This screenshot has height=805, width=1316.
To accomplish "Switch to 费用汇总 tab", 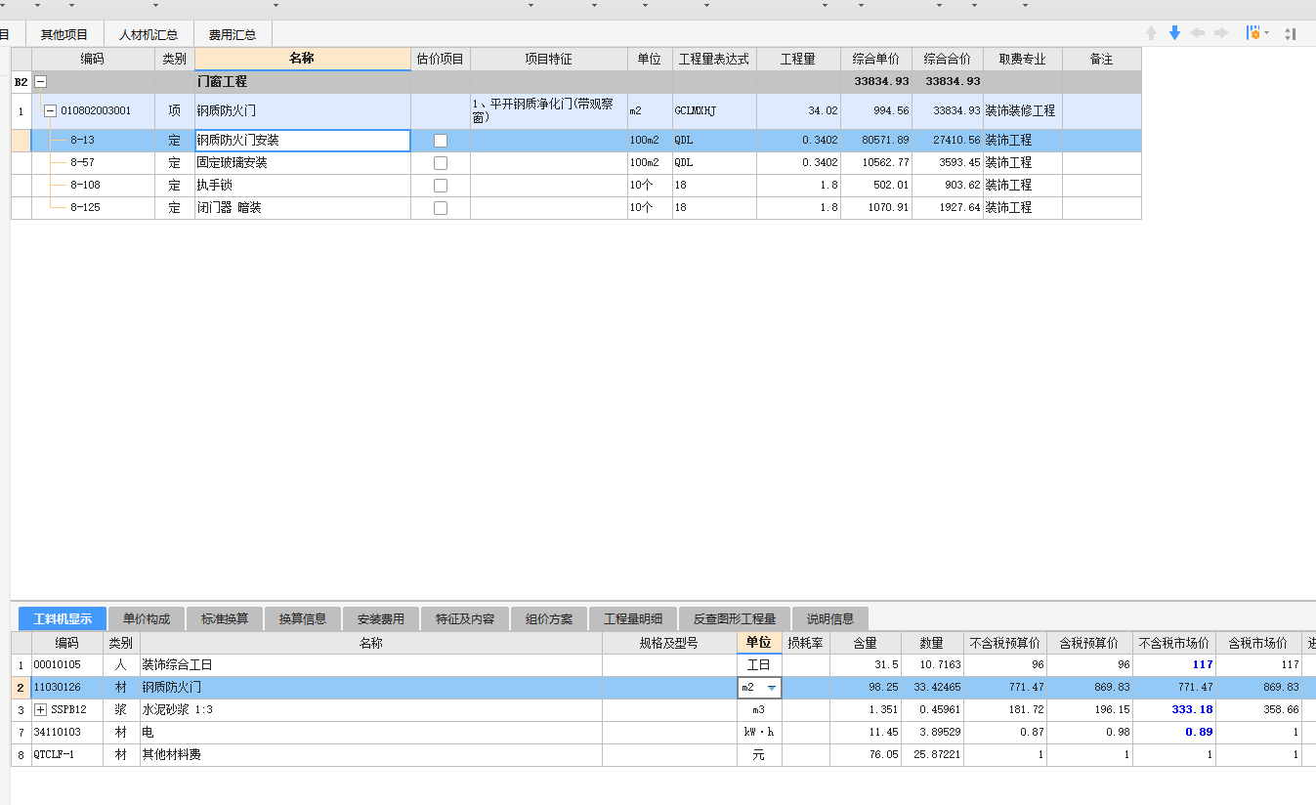I will click(233, 34).
